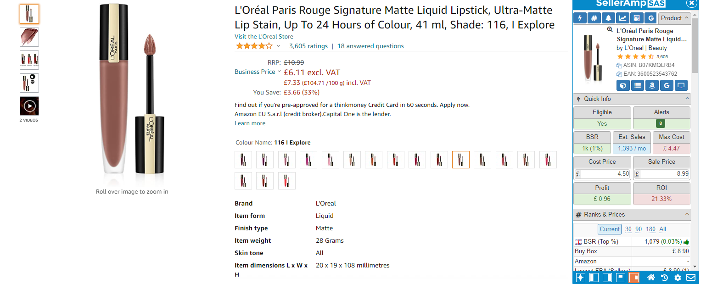Open SellerAmp settings gear icon
The height and width of the screenshot is (284, 723).
678,278
